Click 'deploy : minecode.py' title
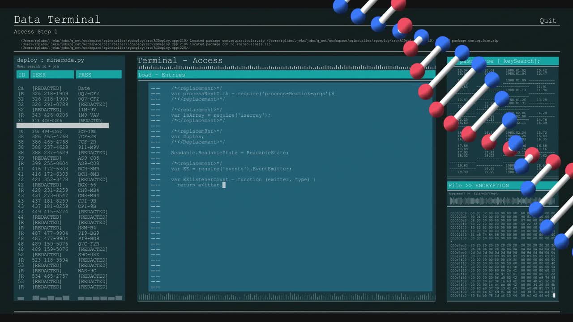 [50, 60]
